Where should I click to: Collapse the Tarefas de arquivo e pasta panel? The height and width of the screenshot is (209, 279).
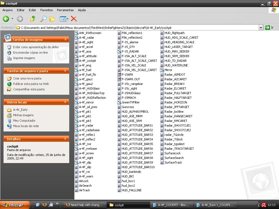(65, 71)
